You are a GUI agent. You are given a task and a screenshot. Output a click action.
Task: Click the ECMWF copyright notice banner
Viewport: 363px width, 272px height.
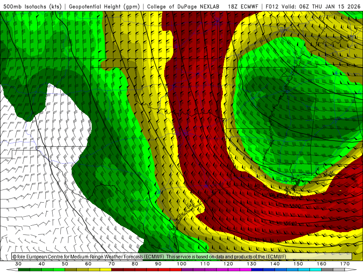point(182,257)
